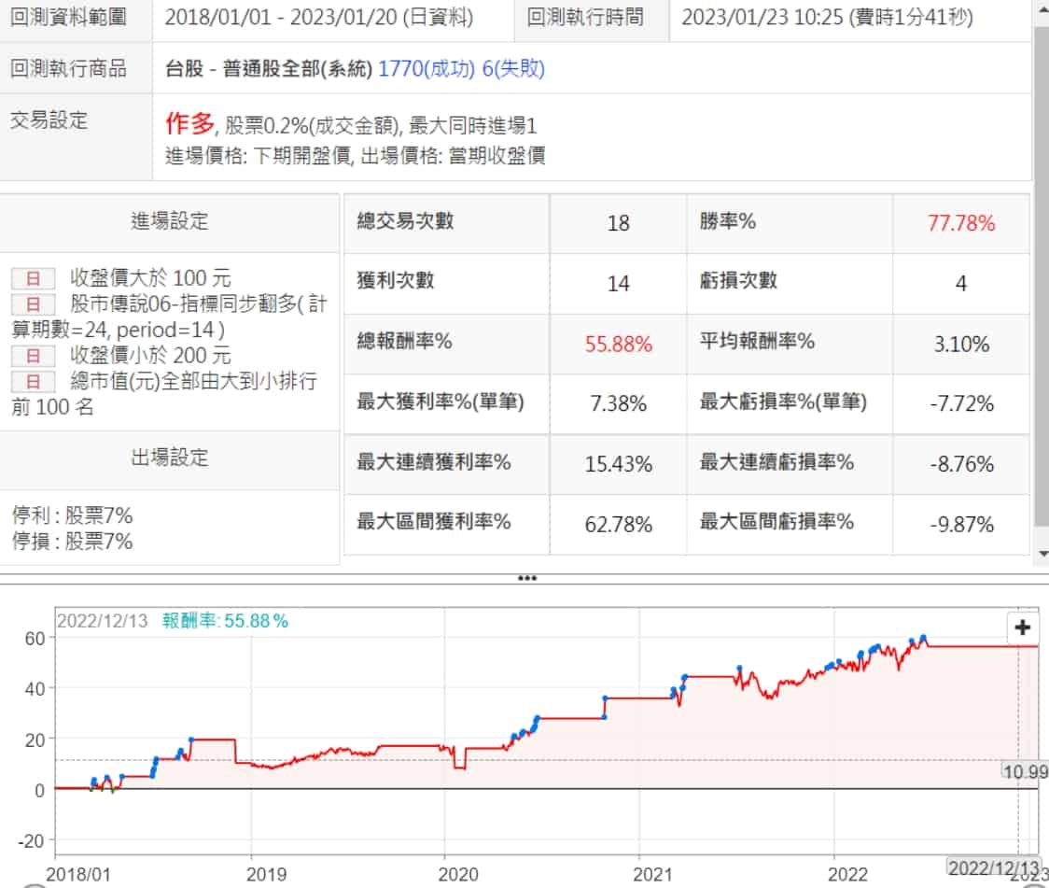Click the scrollbar down arrow beside the statistics table
Viewport: 1049px width, 888px height.
[1043, 554]
